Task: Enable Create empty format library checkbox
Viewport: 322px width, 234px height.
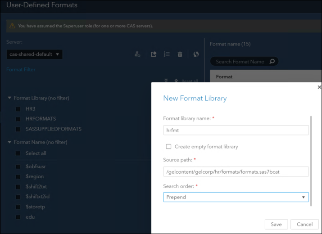Action: pyautogui.click(x=168, y=146)
